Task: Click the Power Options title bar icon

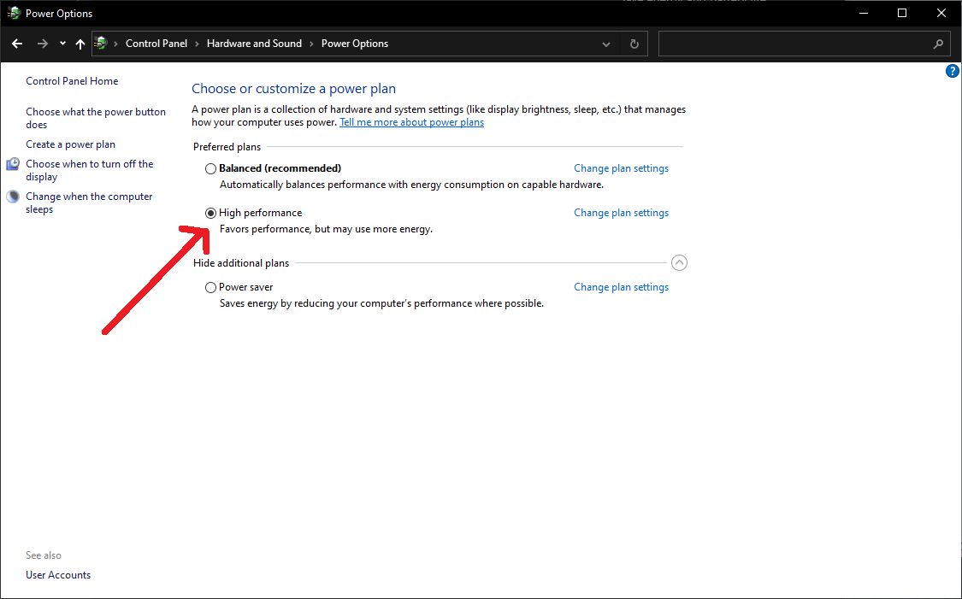Action: pos(14,13)
